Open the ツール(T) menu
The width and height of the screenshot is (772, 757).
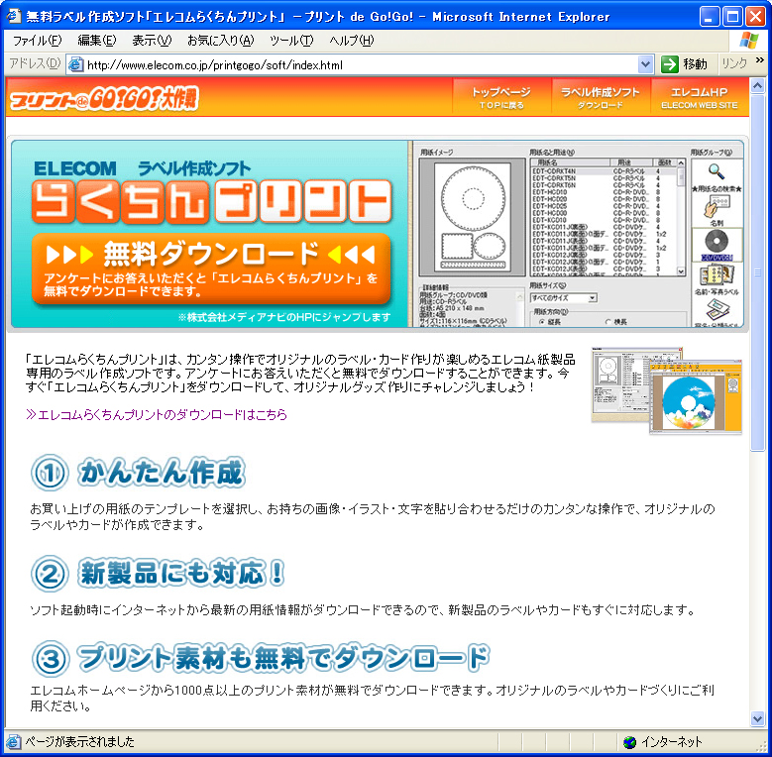pos(291,41)
